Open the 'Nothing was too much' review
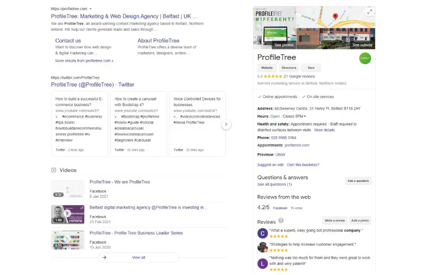This screenshot has height=275, width=440. pyautogui.click(x=319, y=261)
